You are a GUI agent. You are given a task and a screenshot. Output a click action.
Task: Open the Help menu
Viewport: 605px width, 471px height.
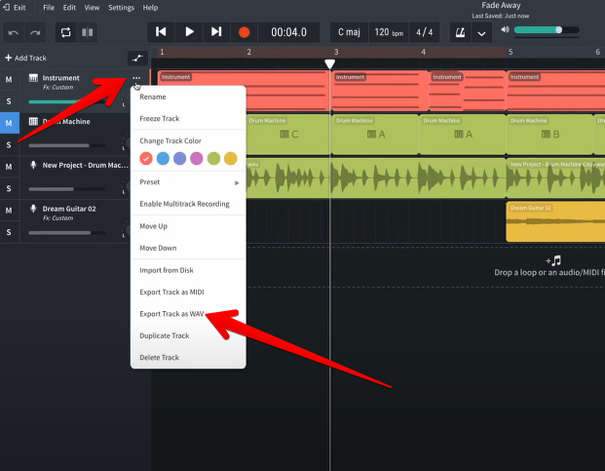[150, 8]
